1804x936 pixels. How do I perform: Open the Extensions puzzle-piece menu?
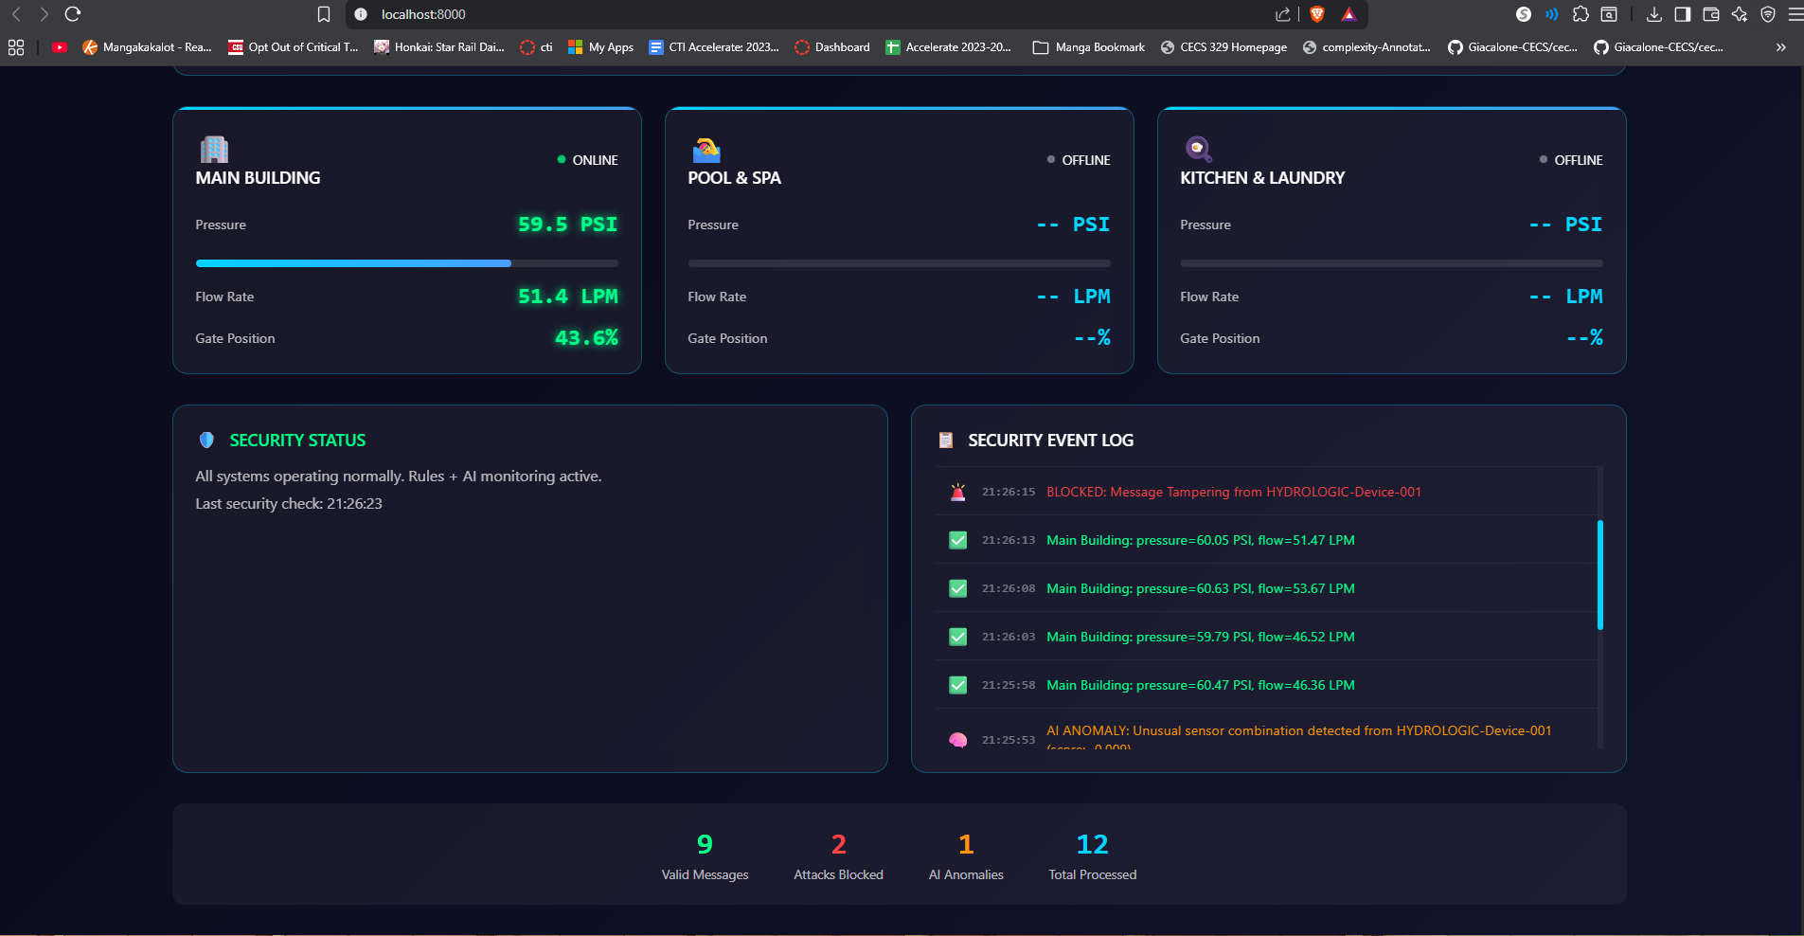coord(1581,14)
